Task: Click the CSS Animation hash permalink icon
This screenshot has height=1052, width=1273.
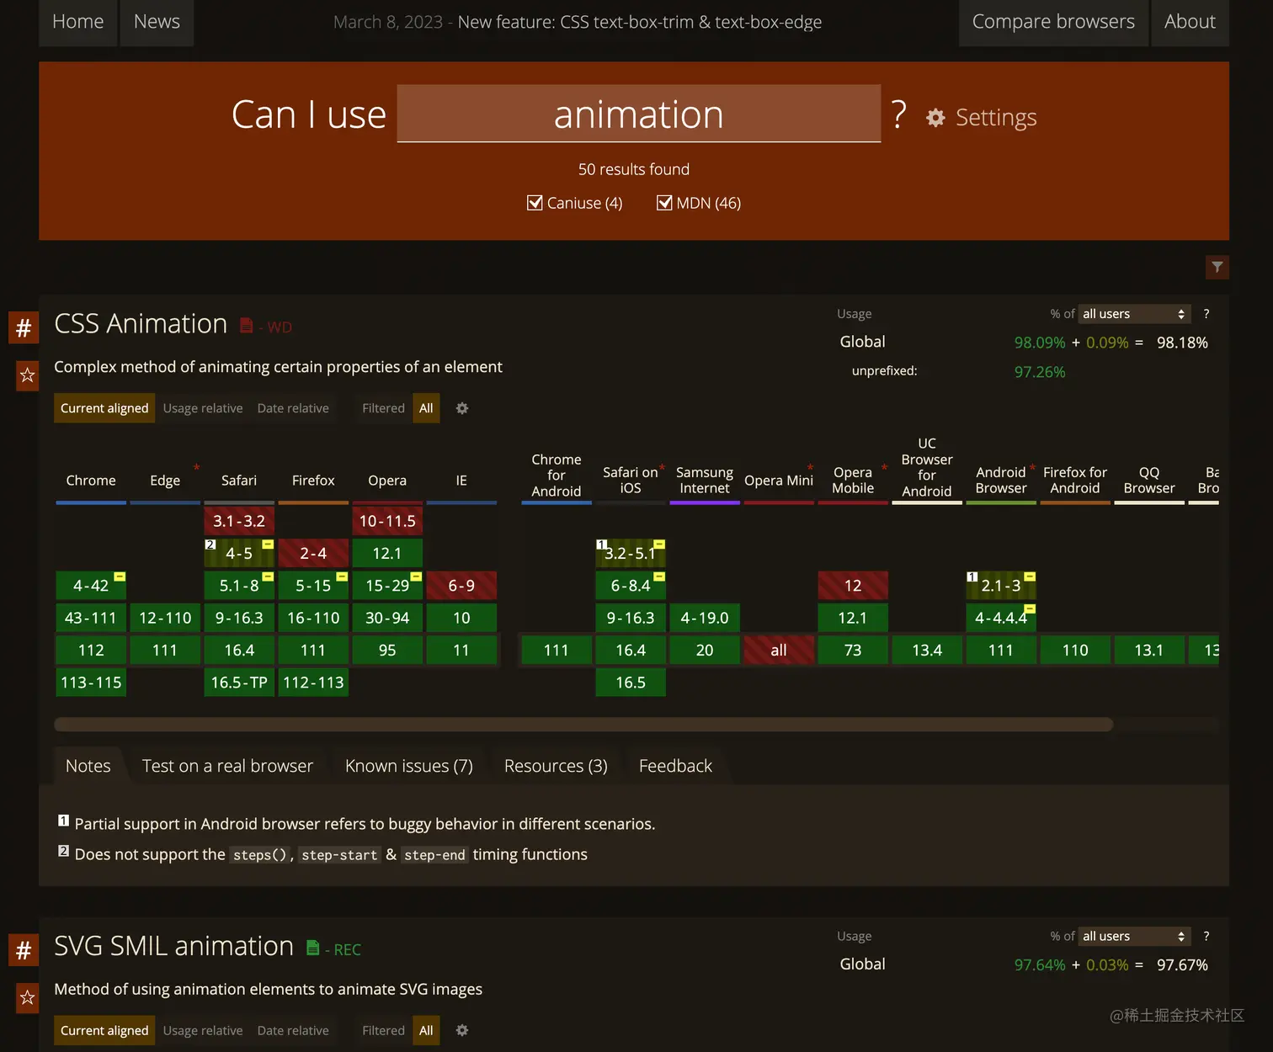Action: 24,327
